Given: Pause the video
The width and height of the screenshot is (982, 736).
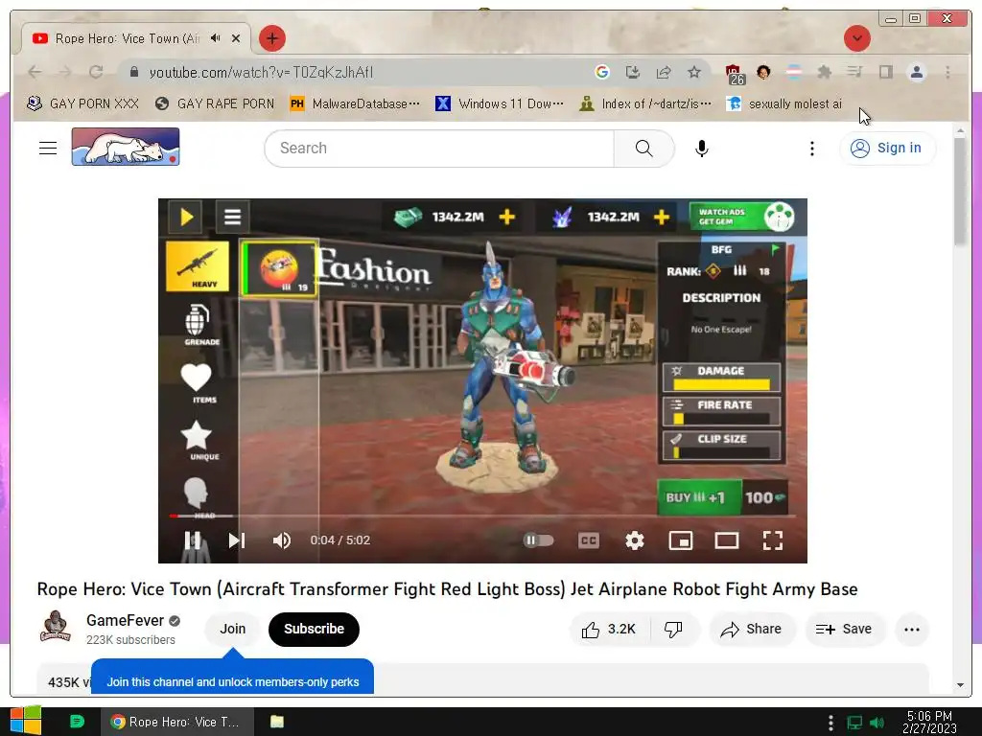Looking at the screenshot, I should (192, 540).
